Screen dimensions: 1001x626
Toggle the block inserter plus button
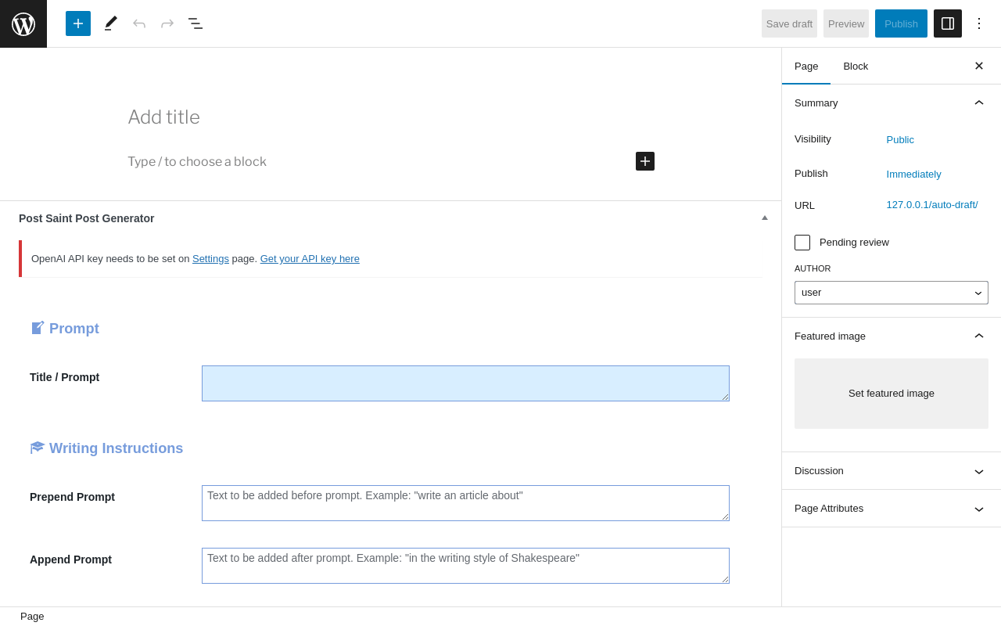78,23
